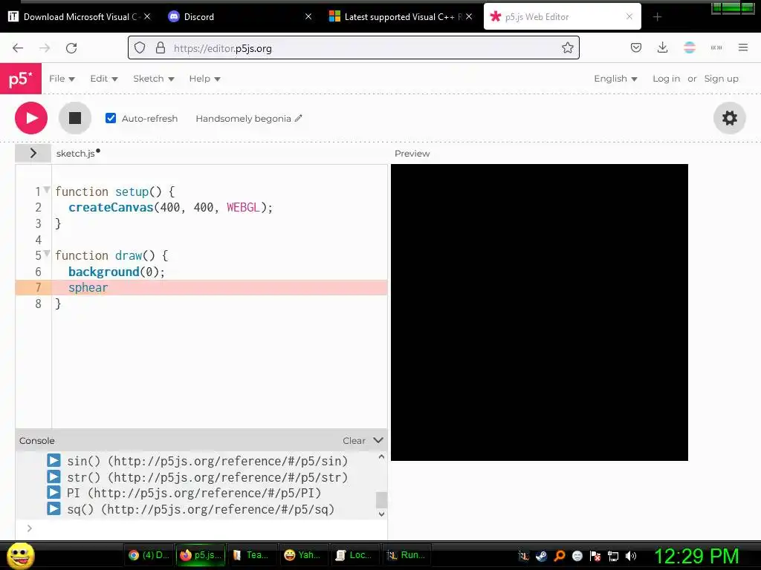Open the Sketch menu
Viewport: 761px width, 570px height.
153,79
